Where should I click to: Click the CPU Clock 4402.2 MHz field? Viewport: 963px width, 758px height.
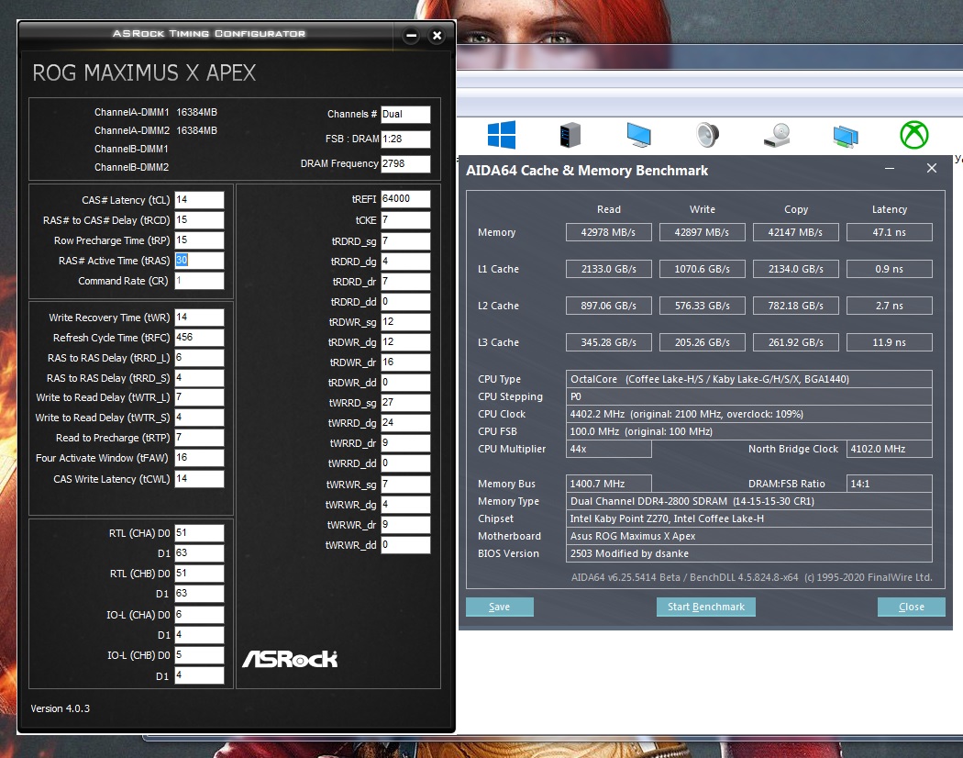point(748,415)
